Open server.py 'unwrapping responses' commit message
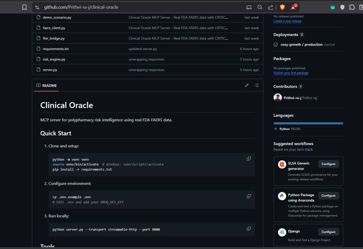 point(146,70)
